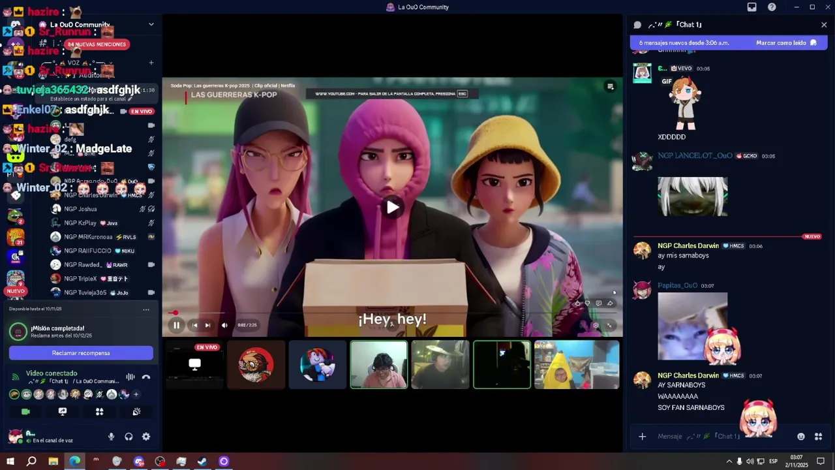Screen dimensions: 835x470
Task: Open the mission options ellipsis menu
Action: pyautogui.click(x=146, y=309)
